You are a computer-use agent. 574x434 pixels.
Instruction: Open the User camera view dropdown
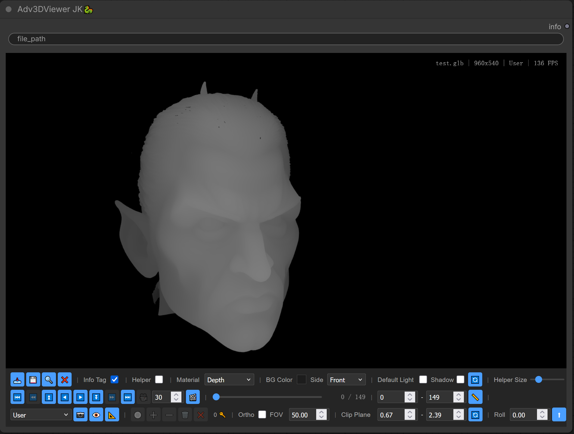point(41,415)
